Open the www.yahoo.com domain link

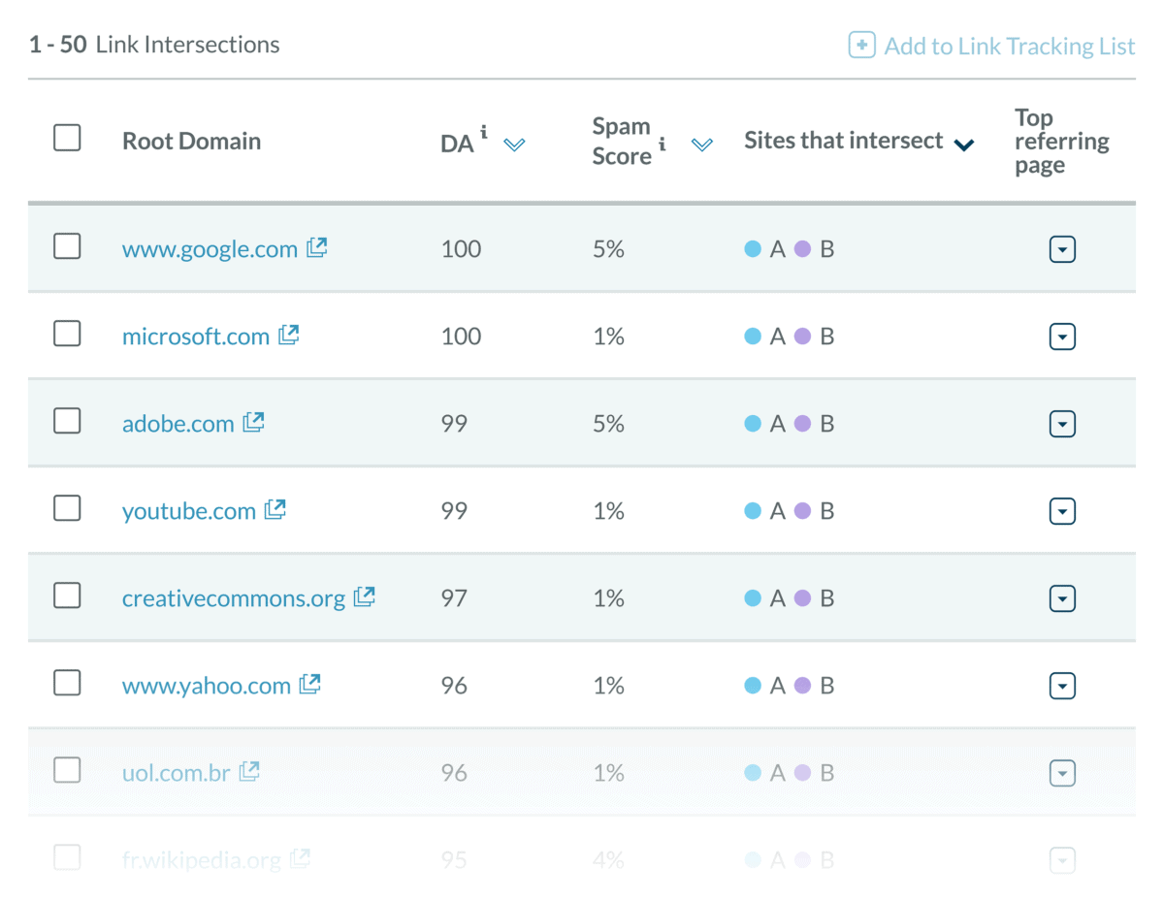207,686
